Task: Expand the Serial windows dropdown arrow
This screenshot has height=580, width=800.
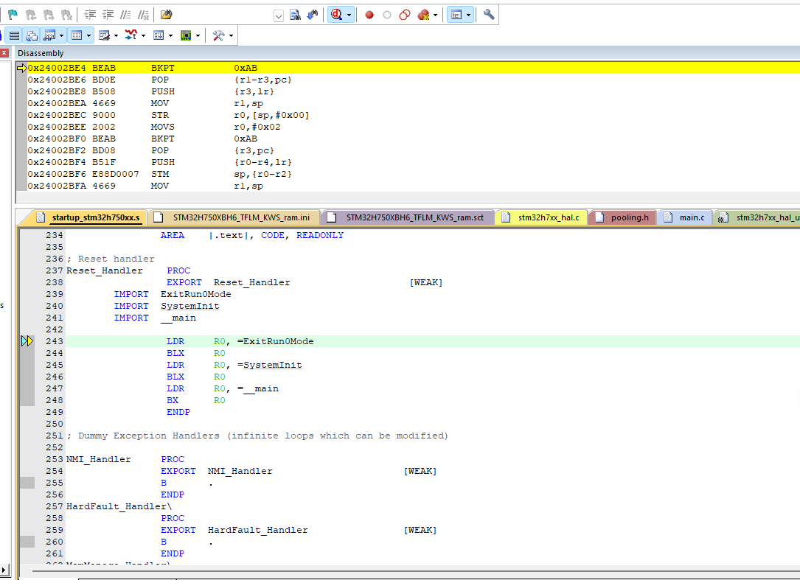Action: (x=116, y=35)
